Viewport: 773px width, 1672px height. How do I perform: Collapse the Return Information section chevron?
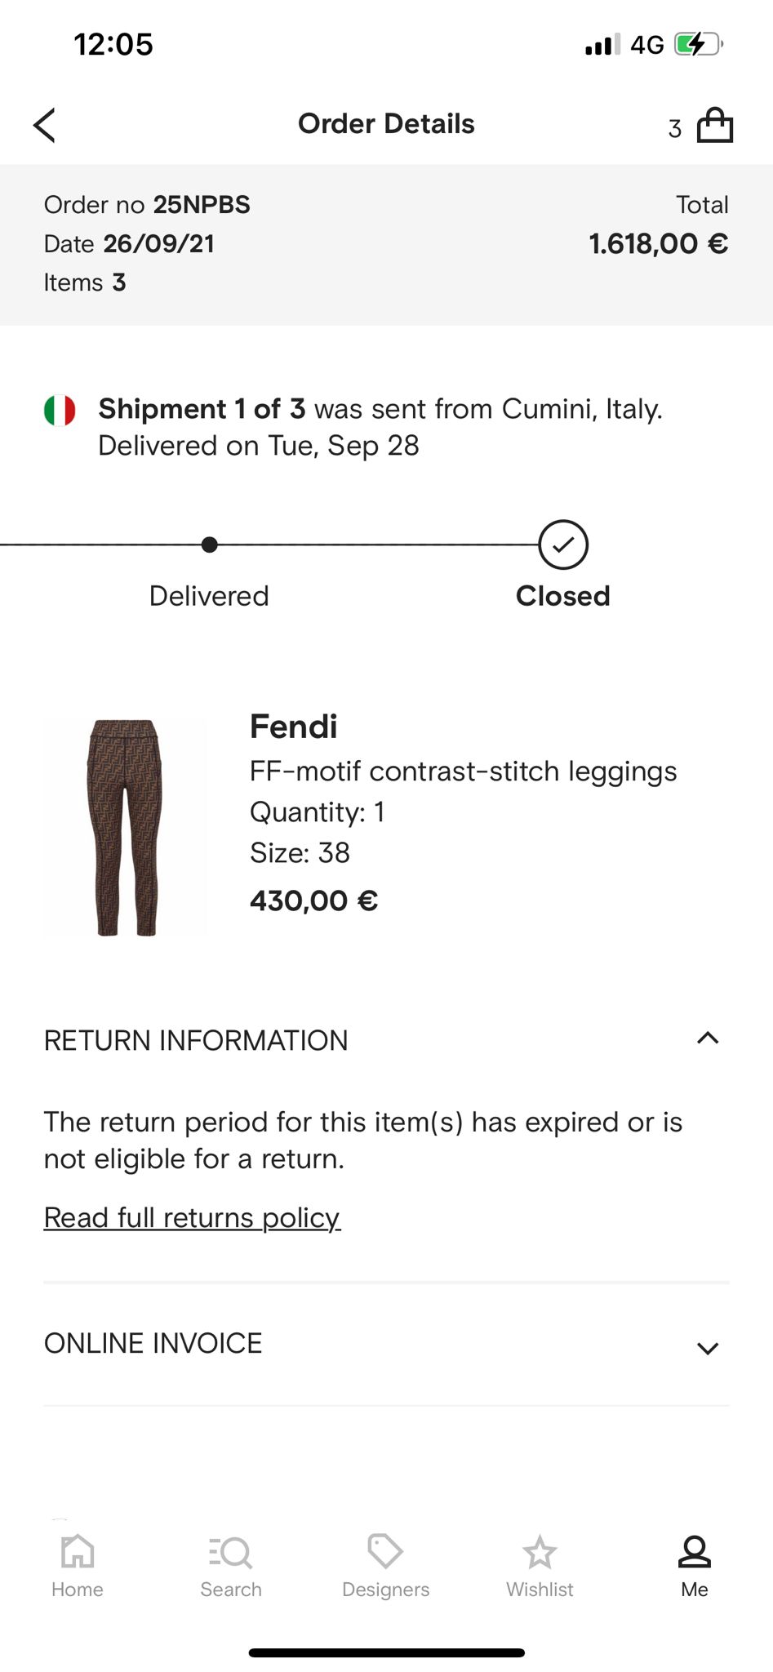pos(708,1038)
